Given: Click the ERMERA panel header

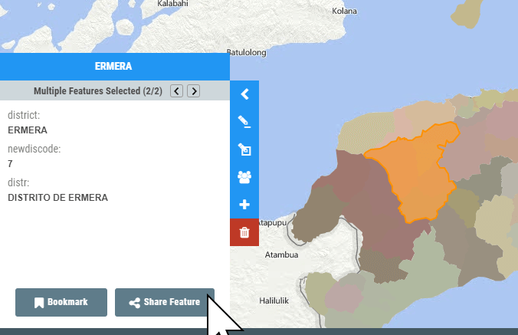Looking at the screenshot, I should [115, 67].
